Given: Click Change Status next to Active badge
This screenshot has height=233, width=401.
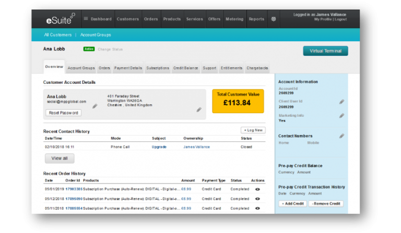Looking at the screenshot, I should point(109,49).
